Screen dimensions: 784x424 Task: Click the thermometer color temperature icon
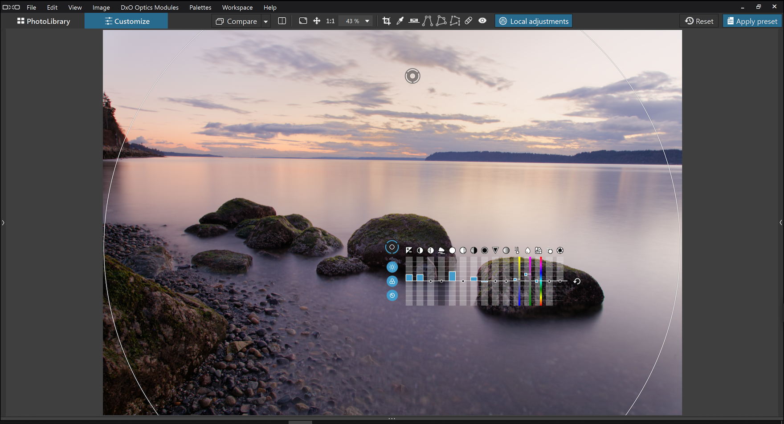pyautogui.click(x=517, y=250)
